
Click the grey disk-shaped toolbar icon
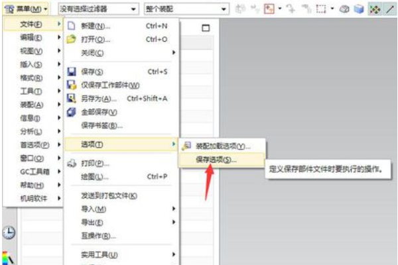(344, 9)
